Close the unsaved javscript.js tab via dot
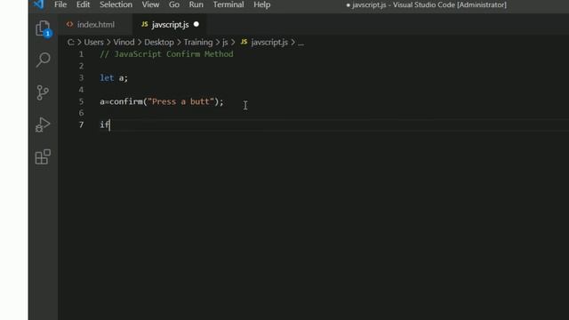Screen dimensions: 569x320 click(196, 24)
